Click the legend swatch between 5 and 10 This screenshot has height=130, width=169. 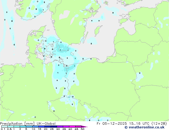[29, 127]
